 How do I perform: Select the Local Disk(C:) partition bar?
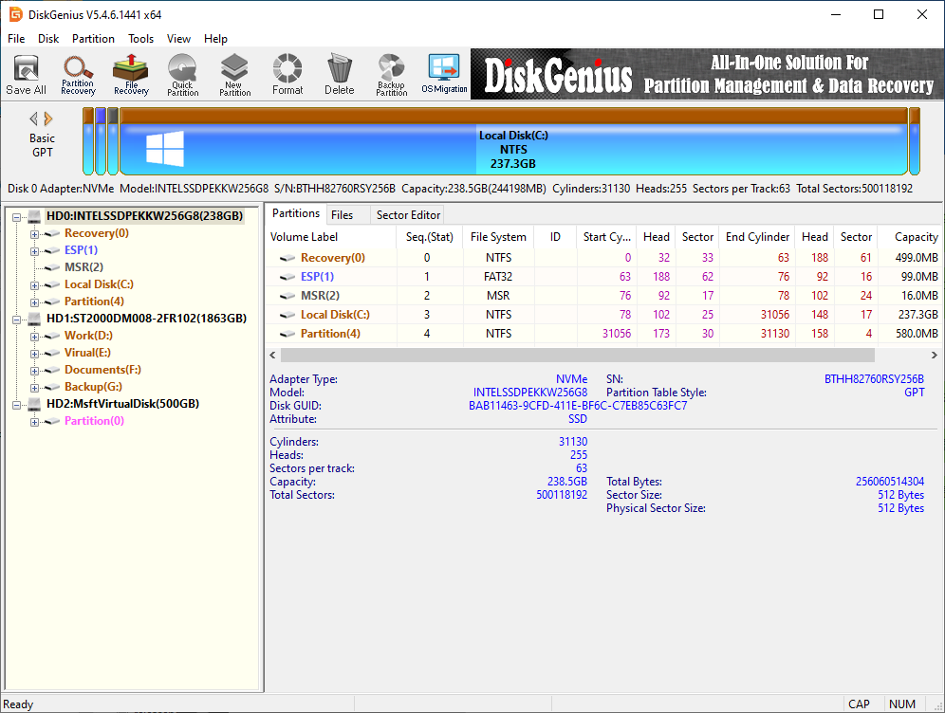[513, 141]
